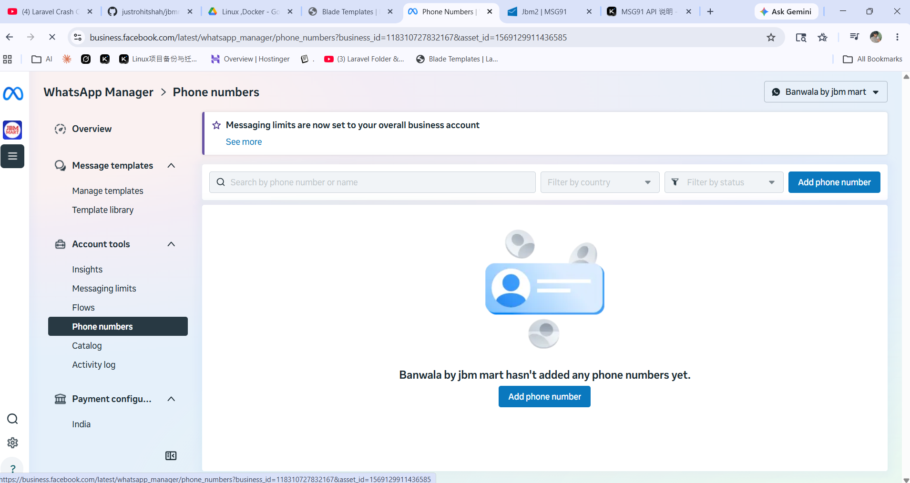Click the Add phone number button at top right
Screen dimensions: 910x483
click(834, 182)
